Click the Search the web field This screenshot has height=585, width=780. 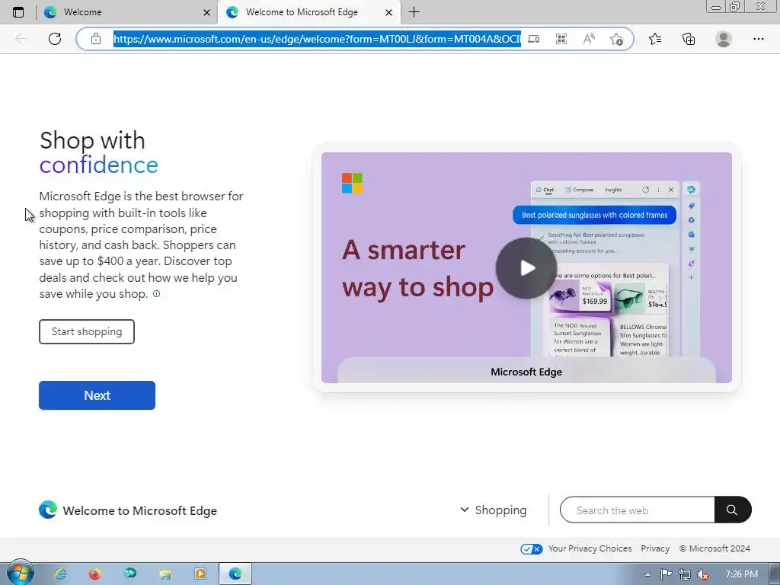point(638,510)
